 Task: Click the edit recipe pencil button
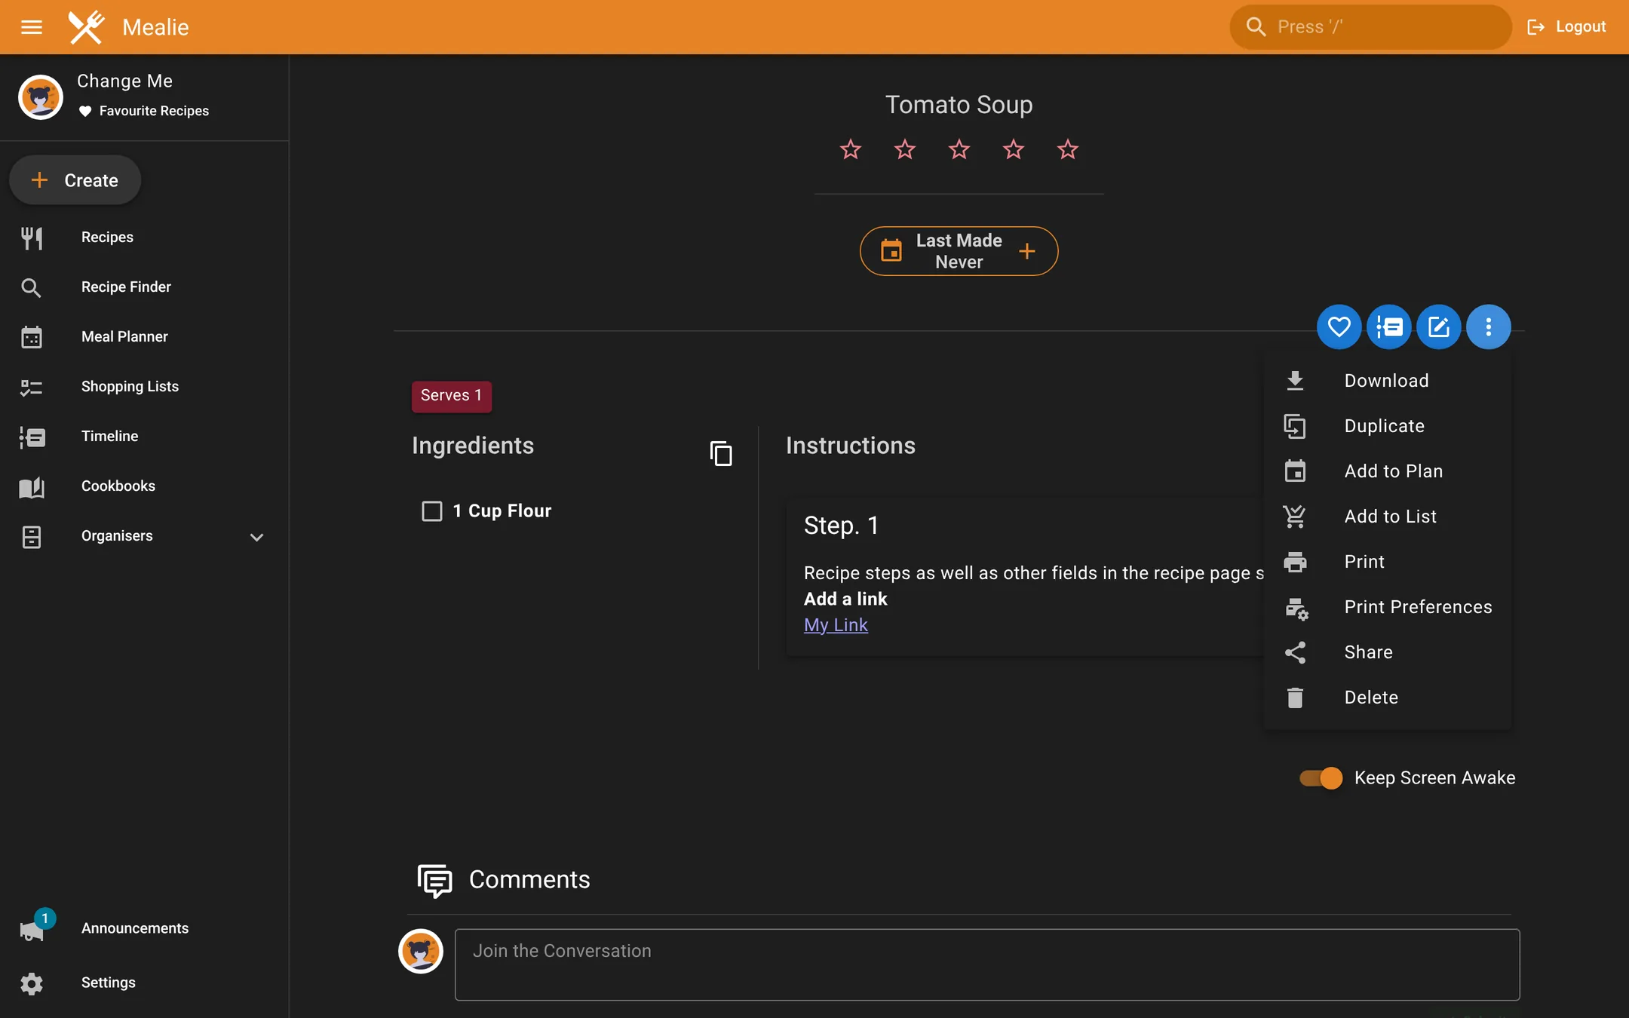pos(1438,327)
